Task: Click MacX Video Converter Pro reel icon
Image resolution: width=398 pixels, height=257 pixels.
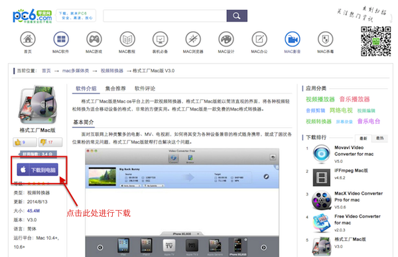Action: pos(322,201)
